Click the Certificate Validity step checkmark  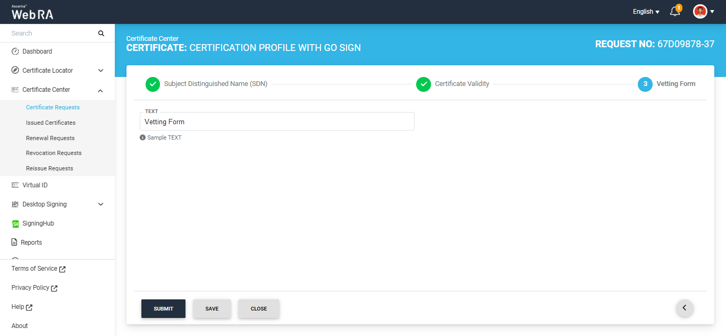click(424, 84)
